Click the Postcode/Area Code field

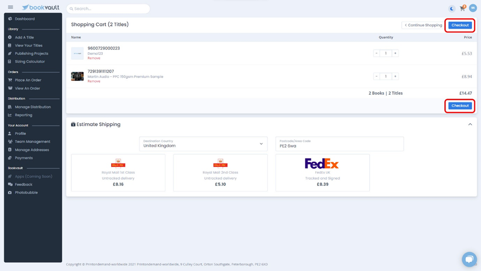click(x=340, y=144)
